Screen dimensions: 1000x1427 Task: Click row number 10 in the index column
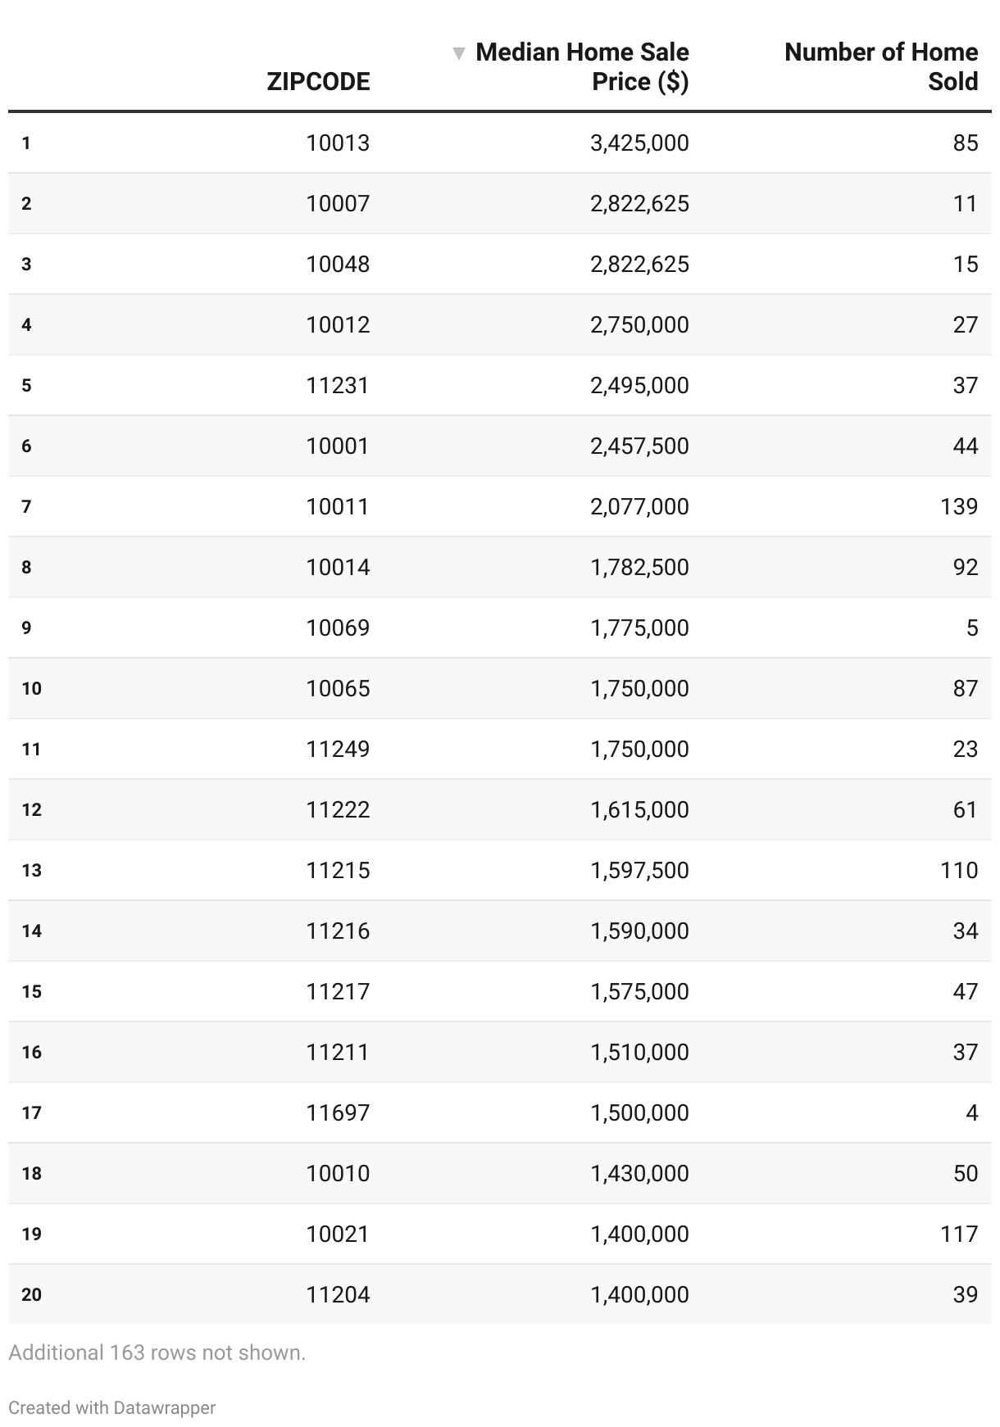(31, 689)
